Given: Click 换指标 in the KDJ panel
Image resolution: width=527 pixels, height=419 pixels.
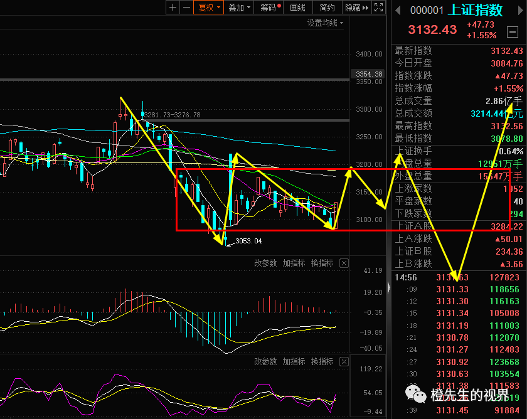Looking at the screenshot, I should coord(322,361).
